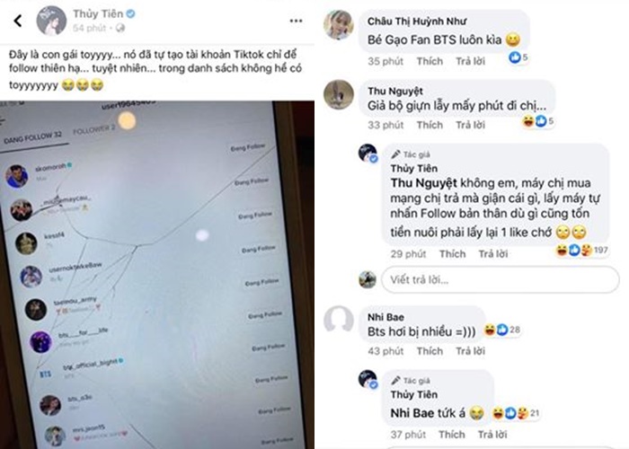View the 197 reactions on Thủy Tiên's reply

coord(581,251)
